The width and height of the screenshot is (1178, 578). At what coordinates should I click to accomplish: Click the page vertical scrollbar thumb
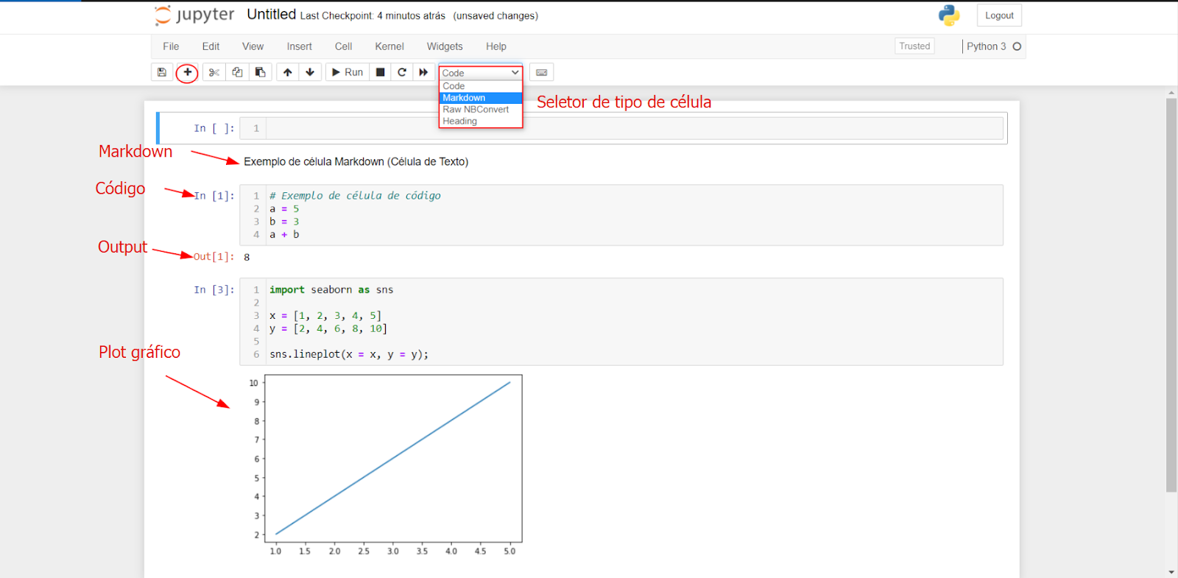click(x=1171, y=295)
